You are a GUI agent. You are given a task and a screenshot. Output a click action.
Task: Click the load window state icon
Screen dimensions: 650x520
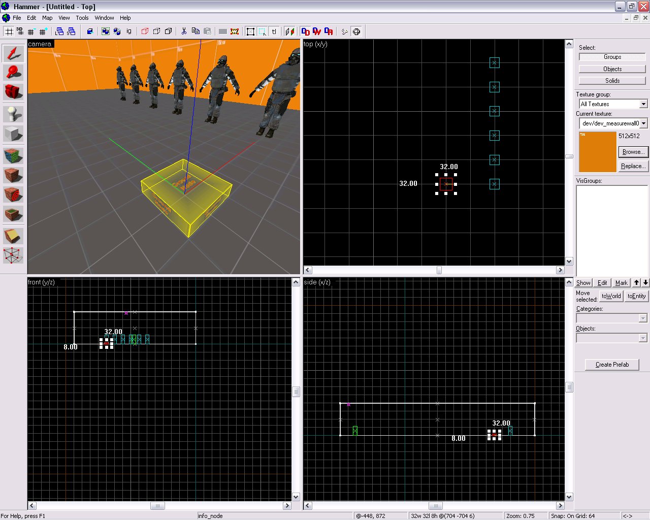tap(59, 31)
